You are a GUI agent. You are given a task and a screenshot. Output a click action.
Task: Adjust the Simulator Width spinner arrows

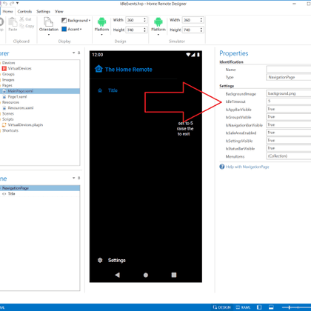[x=201, y=20]
